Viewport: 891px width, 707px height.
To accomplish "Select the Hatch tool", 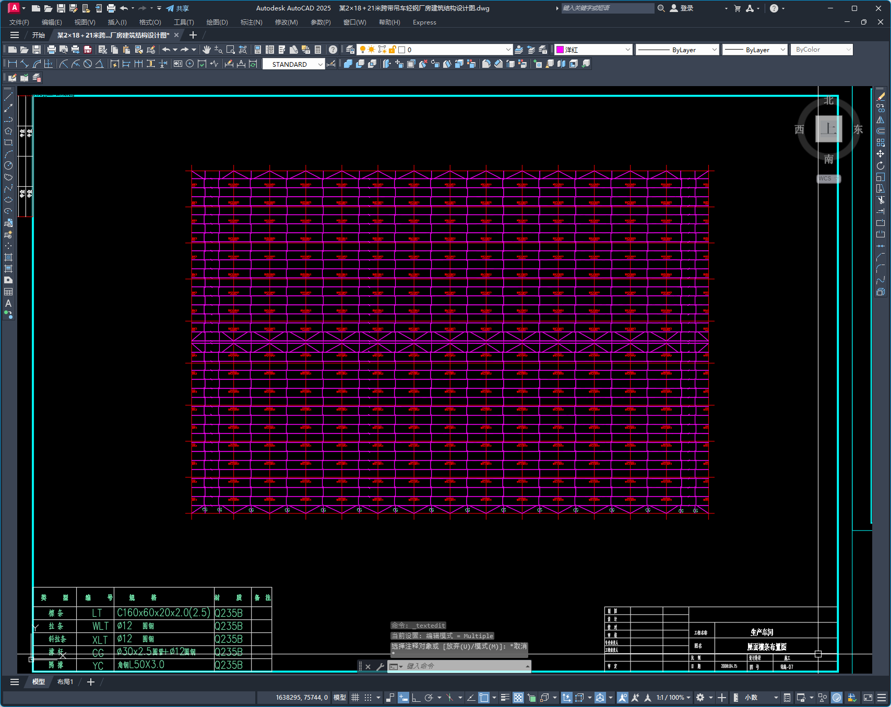I will click(x=8, y=257).
